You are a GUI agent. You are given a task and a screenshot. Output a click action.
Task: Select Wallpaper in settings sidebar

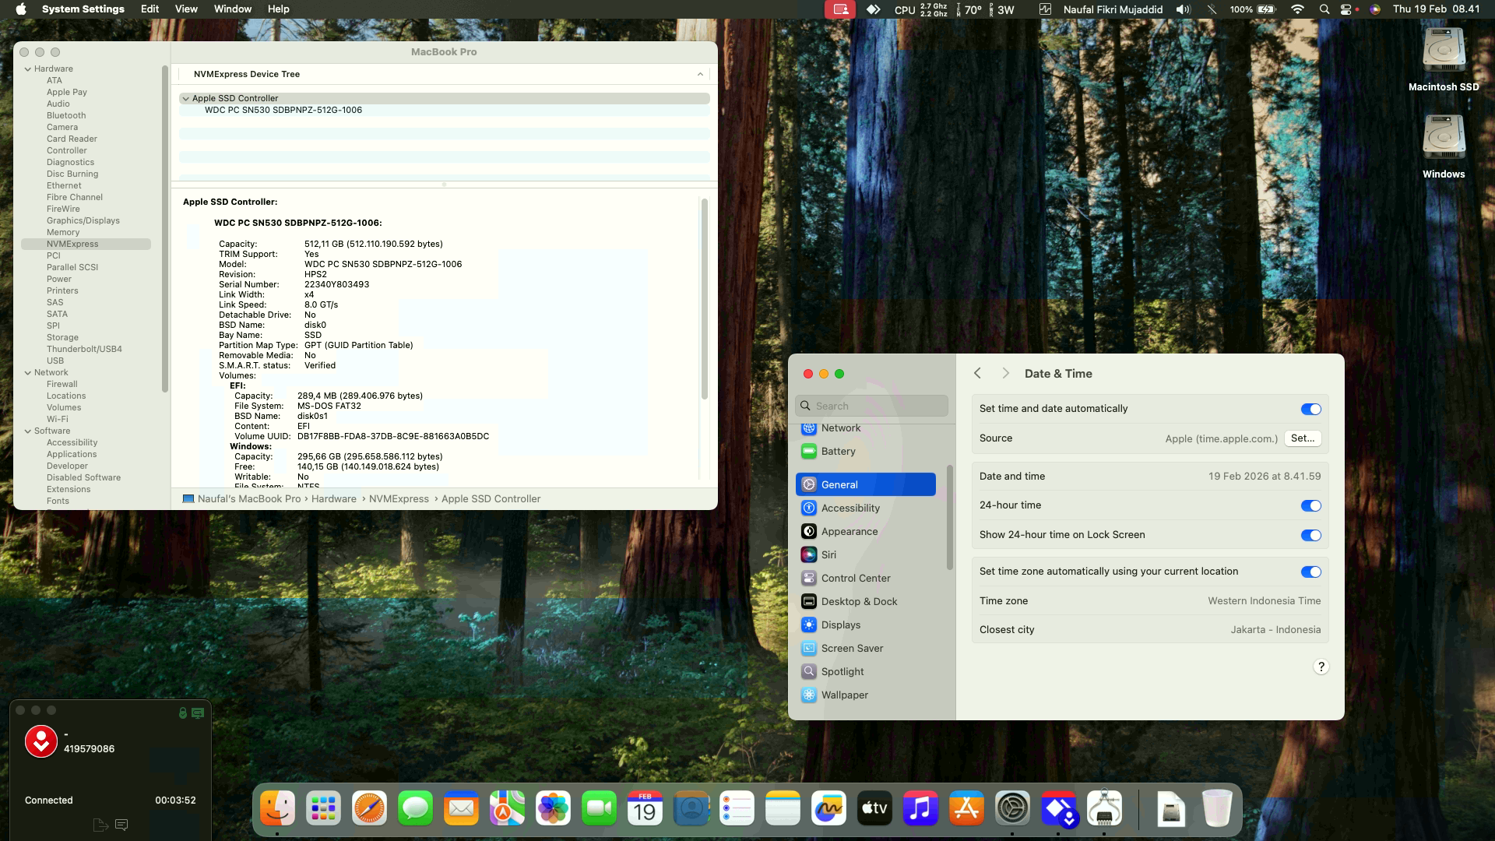tap(866, 695)
